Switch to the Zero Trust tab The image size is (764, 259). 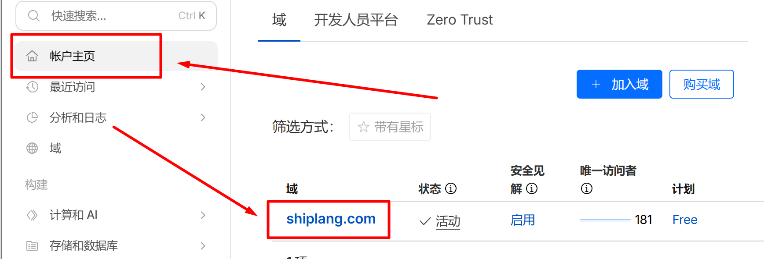460,20
